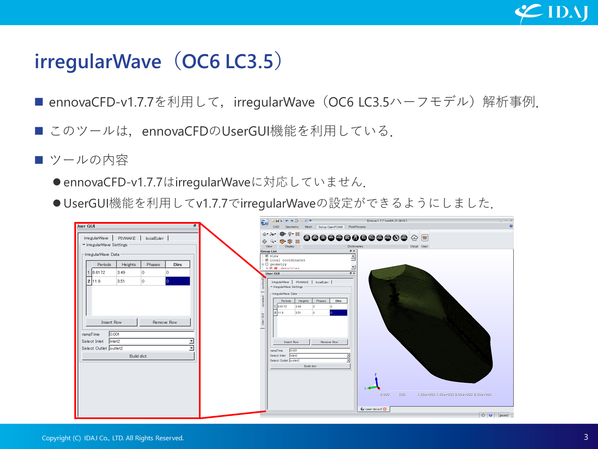Open localEuler tab in enlarged User GUI
The image size is (598, 449).
pos(154,238)
